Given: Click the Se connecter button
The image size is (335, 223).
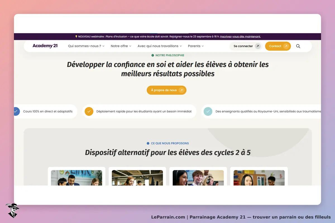Looking at the screenshot, I should (x=246, y=46).
